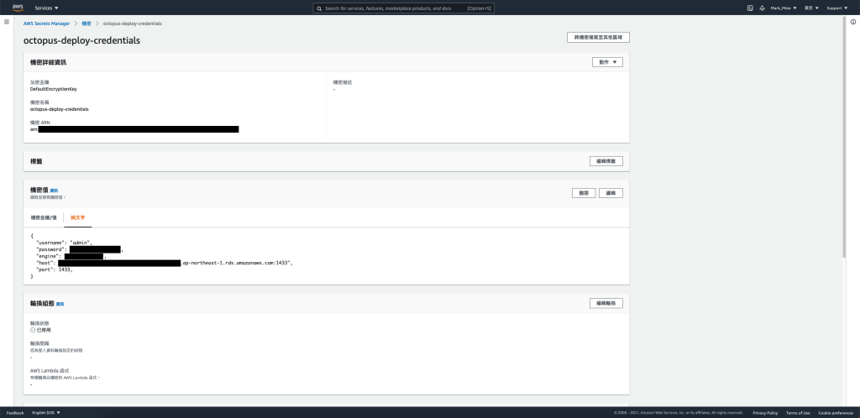Open the Terms of Use link
This screenshot has width=860, height=418.
pos(798,412)
